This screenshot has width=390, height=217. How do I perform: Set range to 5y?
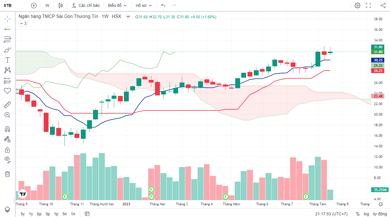click(x=23, y=214)
